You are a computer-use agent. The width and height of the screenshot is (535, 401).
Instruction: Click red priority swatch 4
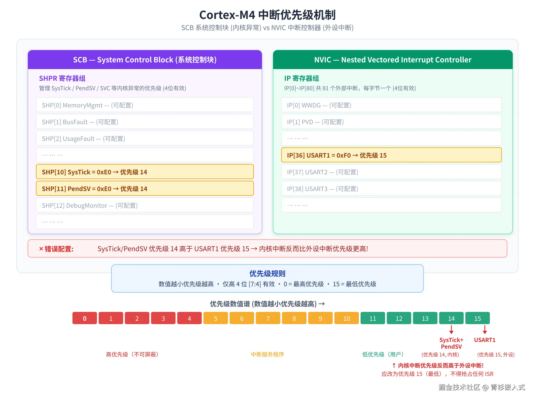(x=189, y=318)
